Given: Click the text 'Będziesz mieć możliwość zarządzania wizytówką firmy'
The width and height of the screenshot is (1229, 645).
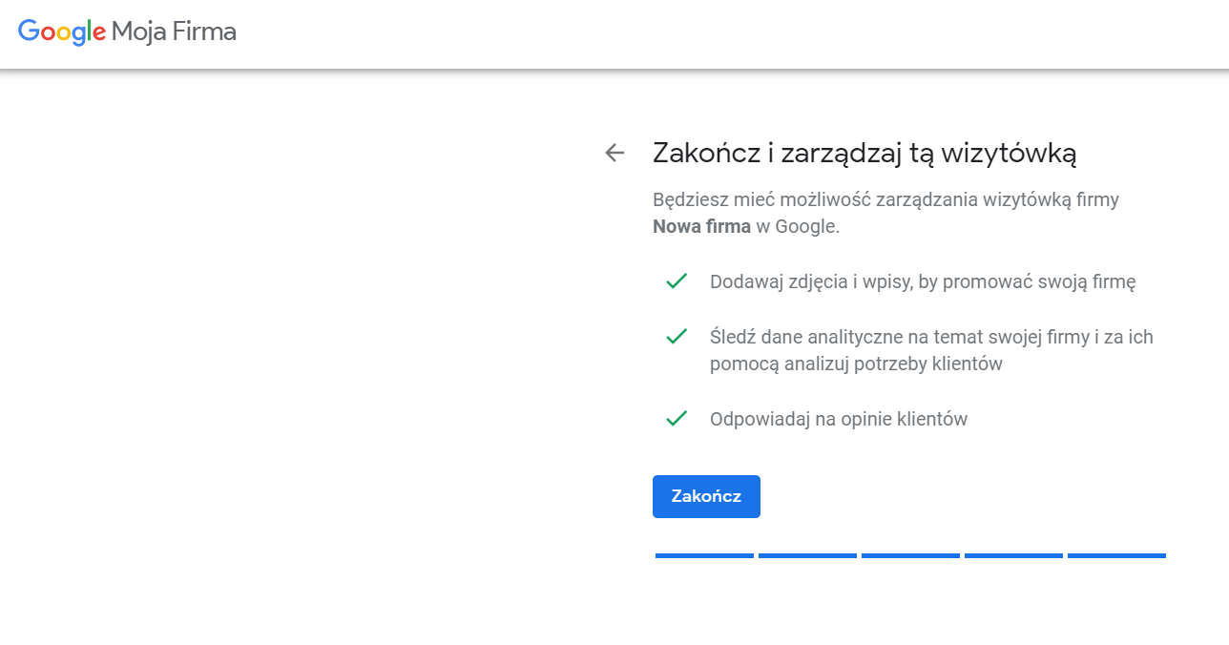Looking at the screenshot, I should pos(885,200).
